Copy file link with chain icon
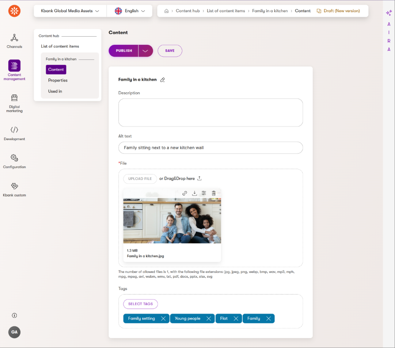Image resolution: width=395 pixels, height=348 pixels. point(185,193)
